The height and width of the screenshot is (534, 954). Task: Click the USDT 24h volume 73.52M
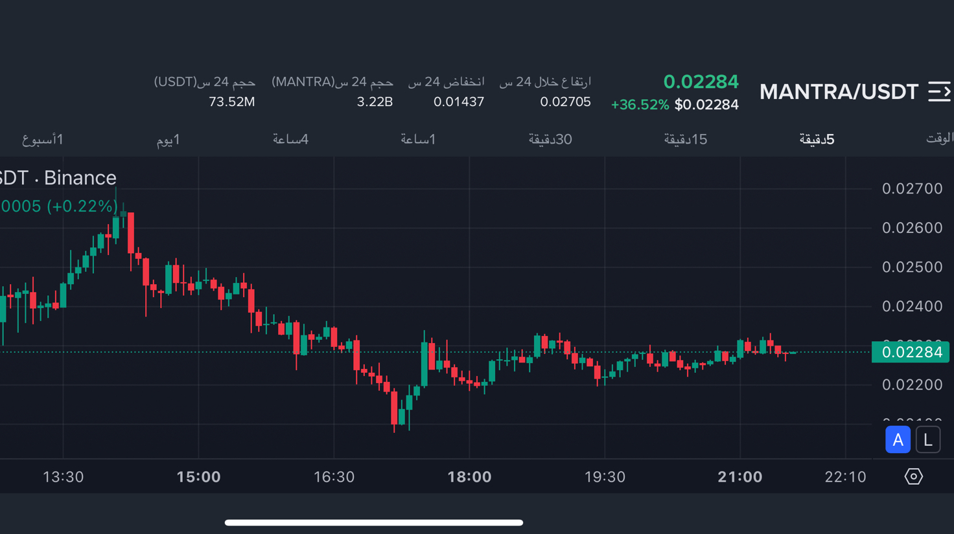tap(231, 102)
